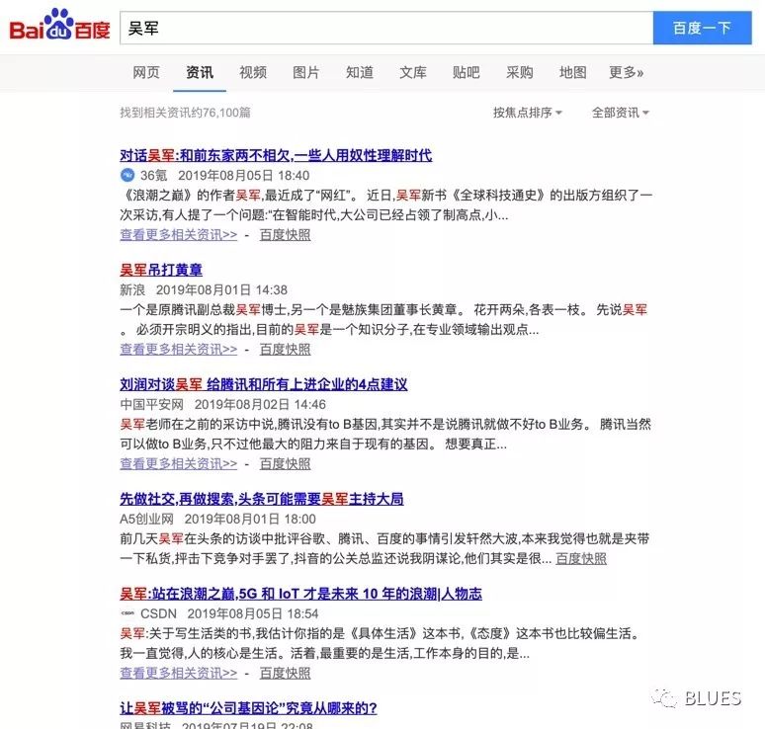Open the 地图 tab
The height and width of the screenshot is (729, 765).
point(573,73)
